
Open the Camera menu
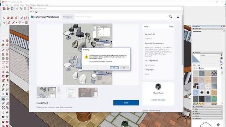(x=17, y=5)
